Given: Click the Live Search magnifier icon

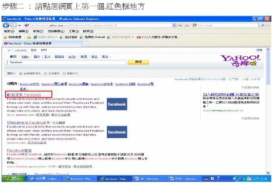Looking at the screenshot, I should point(262,25).
